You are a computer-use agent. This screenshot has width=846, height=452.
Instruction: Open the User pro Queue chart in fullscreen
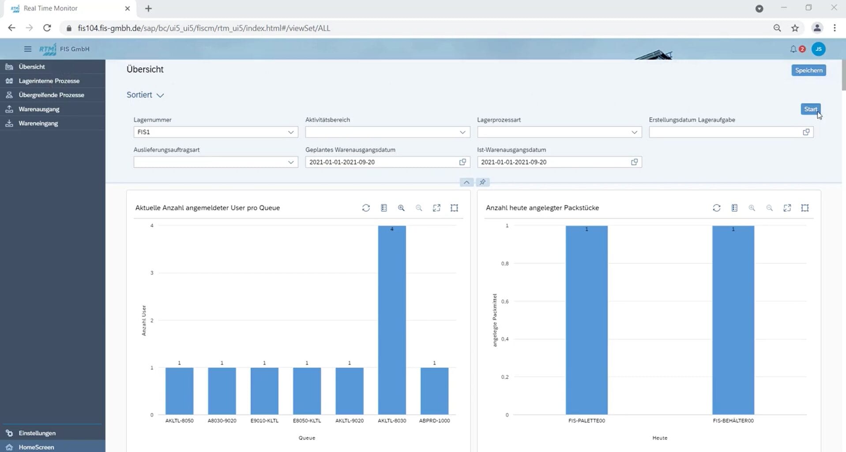click(436, 208)
